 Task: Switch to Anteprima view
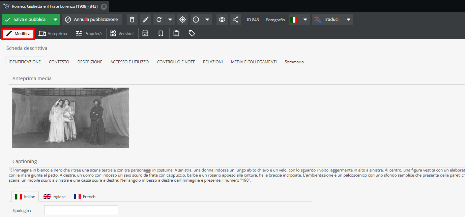(53, 34)
